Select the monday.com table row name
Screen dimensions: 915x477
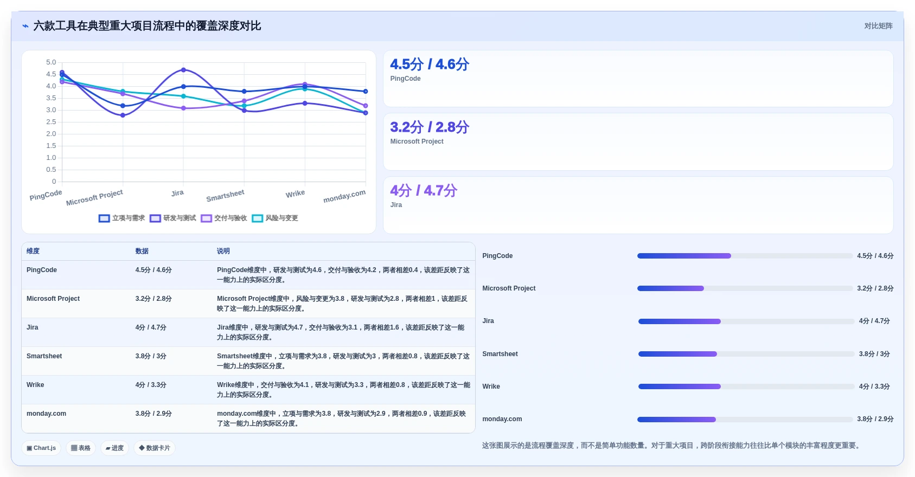47,414
